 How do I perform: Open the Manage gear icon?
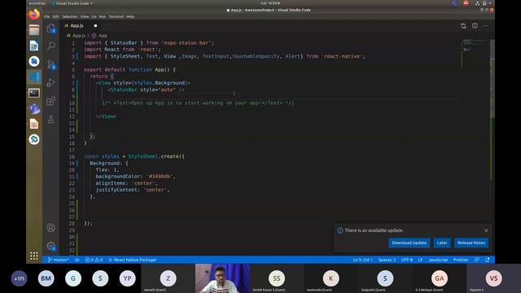(x=50, y=246)
